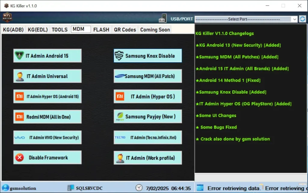Run Samsung MDM (All Patch)
Viewport: 308px width, 193px height.
[x=148, y=76]
